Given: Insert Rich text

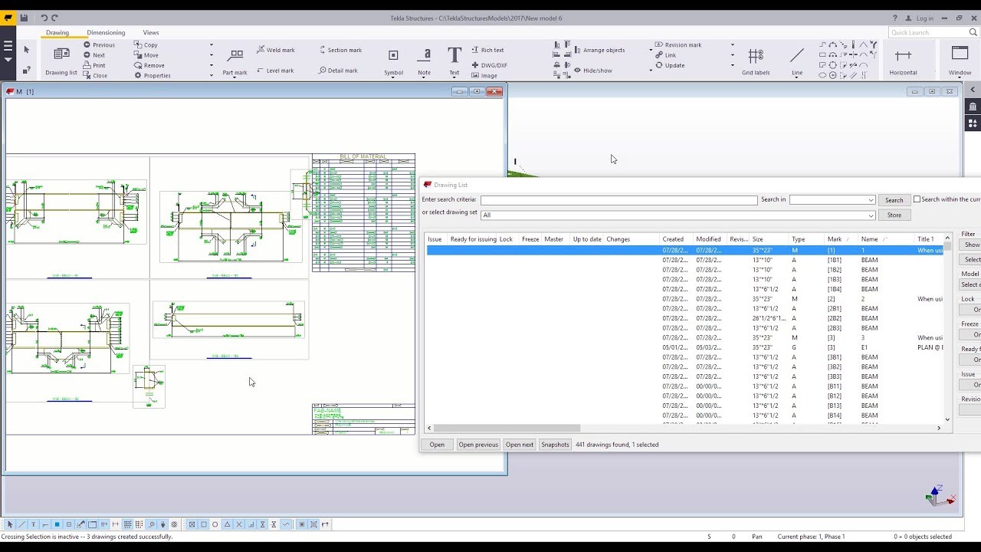Looking at the screenshot, I should pyautogui.click(x=487, y=50).
